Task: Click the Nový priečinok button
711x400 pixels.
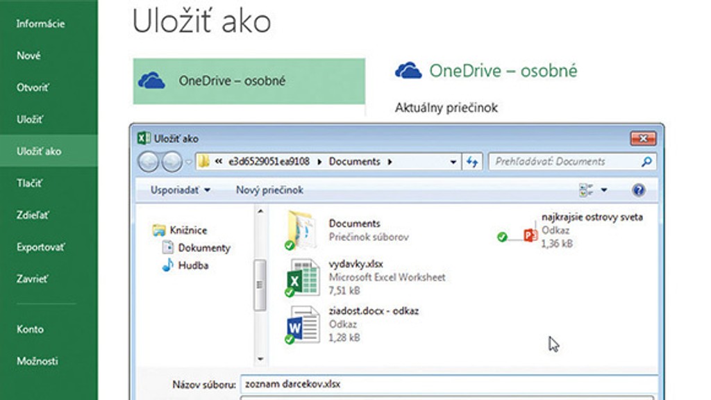Action: [x=269, y=190]
